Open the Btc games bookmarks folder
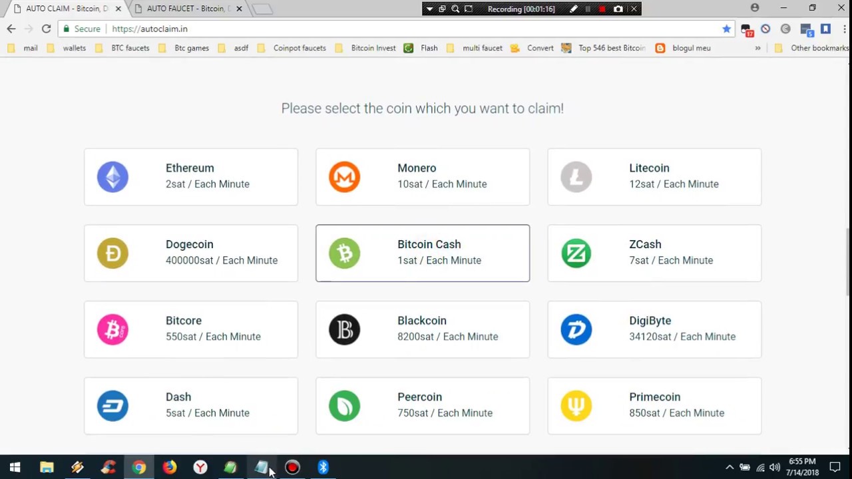Image resolution: width=852 pixels, height=479 pixels. [x=183, y=48]
